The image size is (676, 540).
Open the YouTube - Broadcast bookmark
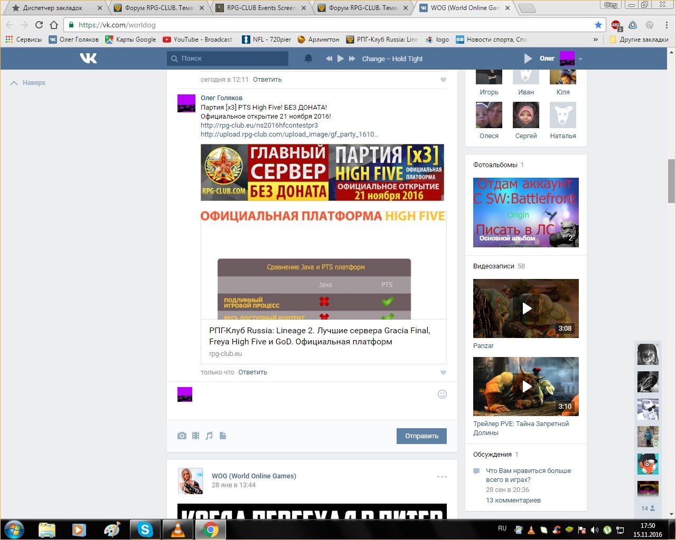[198, 40]
